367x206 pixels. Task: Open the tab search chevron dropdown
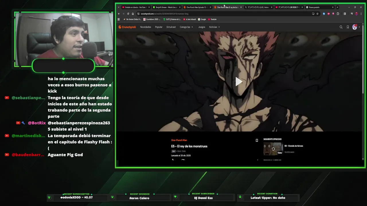point(118,7)
